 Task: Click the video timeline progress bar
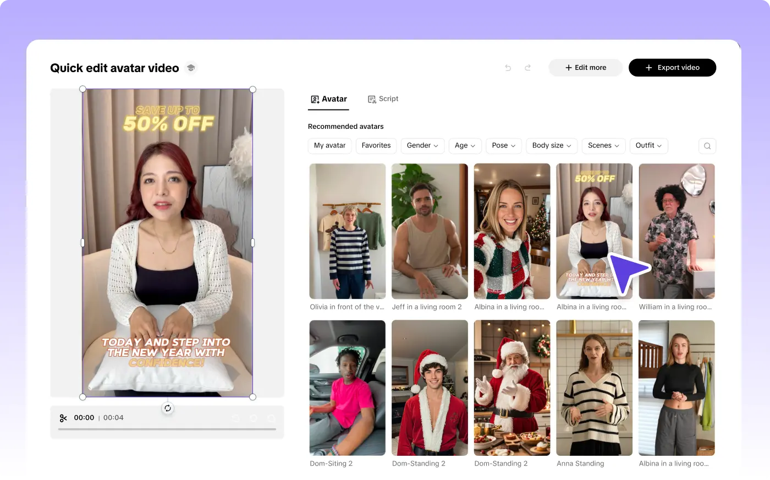click(167, 429)
